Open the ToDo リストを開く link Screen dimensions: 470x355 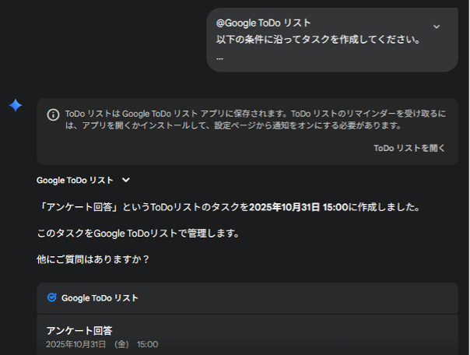pyautogui.click(x=409, y=148)
